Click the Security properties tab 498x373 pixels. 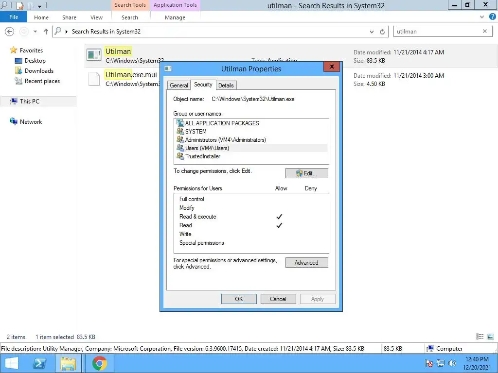pos(203,85)
